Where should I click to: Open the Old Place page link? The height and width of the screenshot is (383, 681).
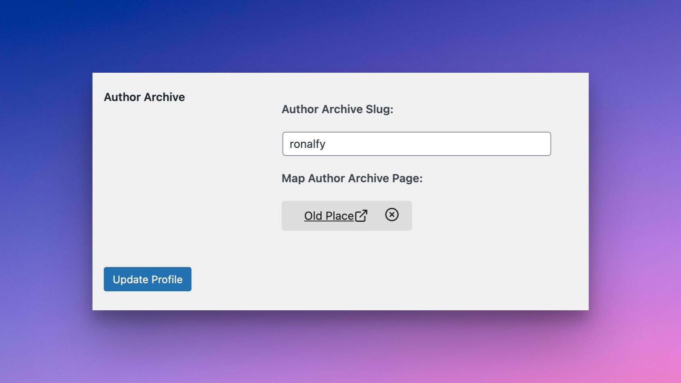click(329, 216)
